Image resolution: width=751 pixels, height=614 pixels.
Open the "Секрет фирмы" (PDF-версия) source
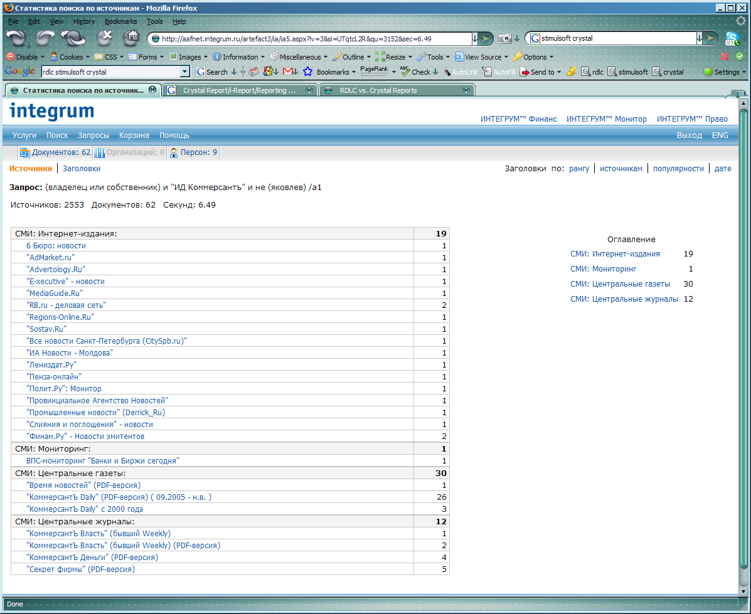[80, 569]
